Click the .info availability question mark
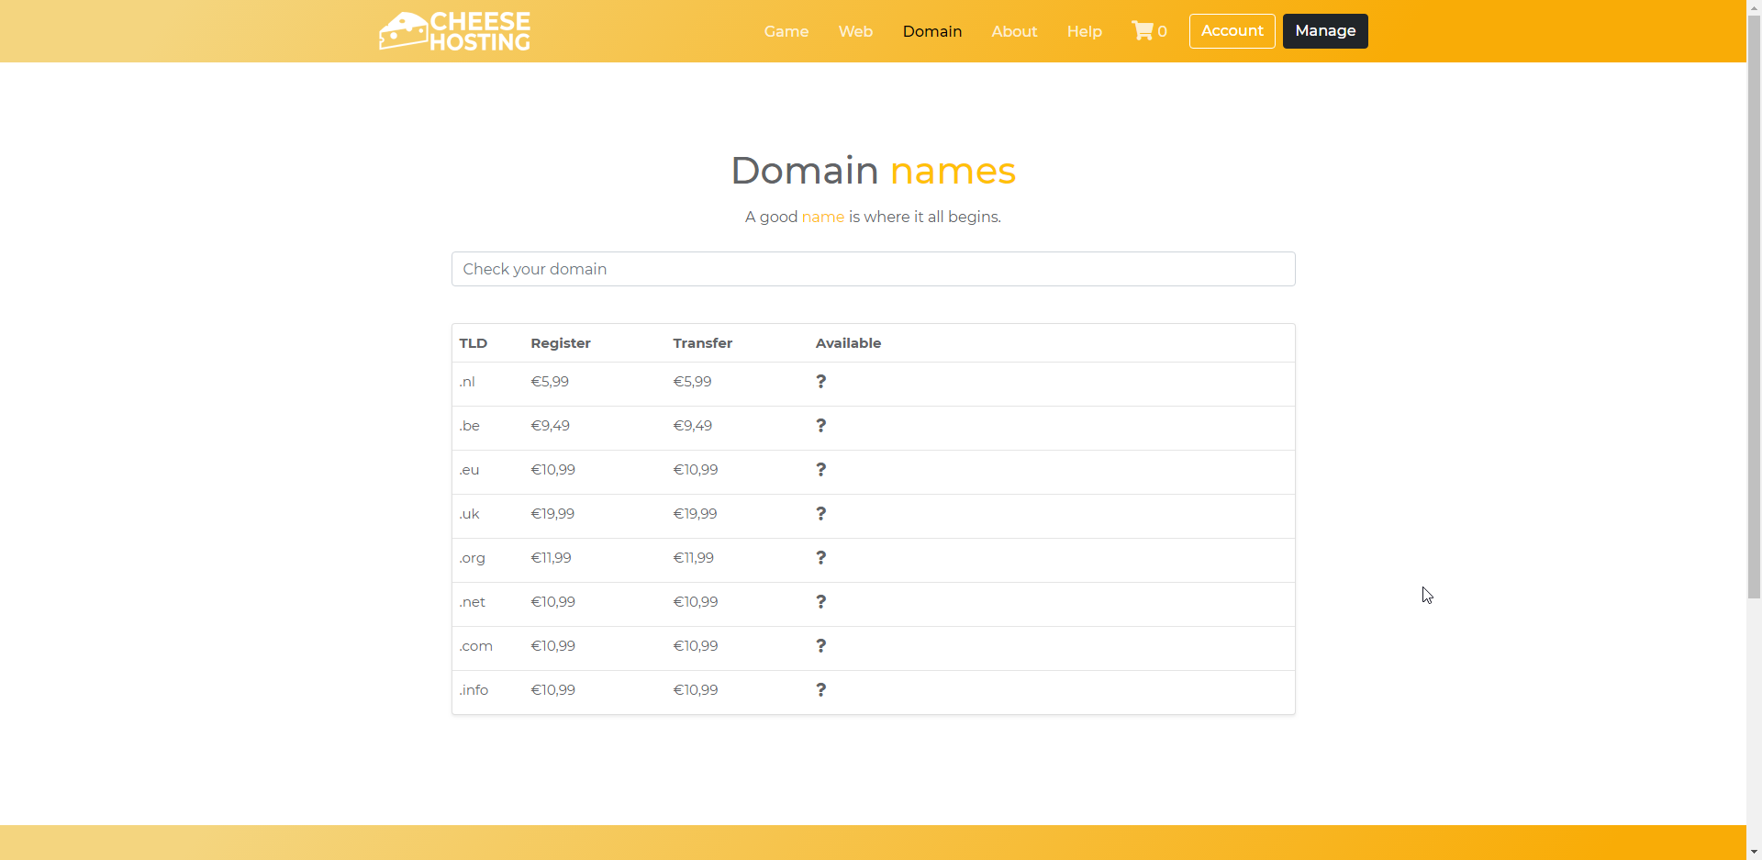The width and height of the screenshot is (1762, 860). 820,690
